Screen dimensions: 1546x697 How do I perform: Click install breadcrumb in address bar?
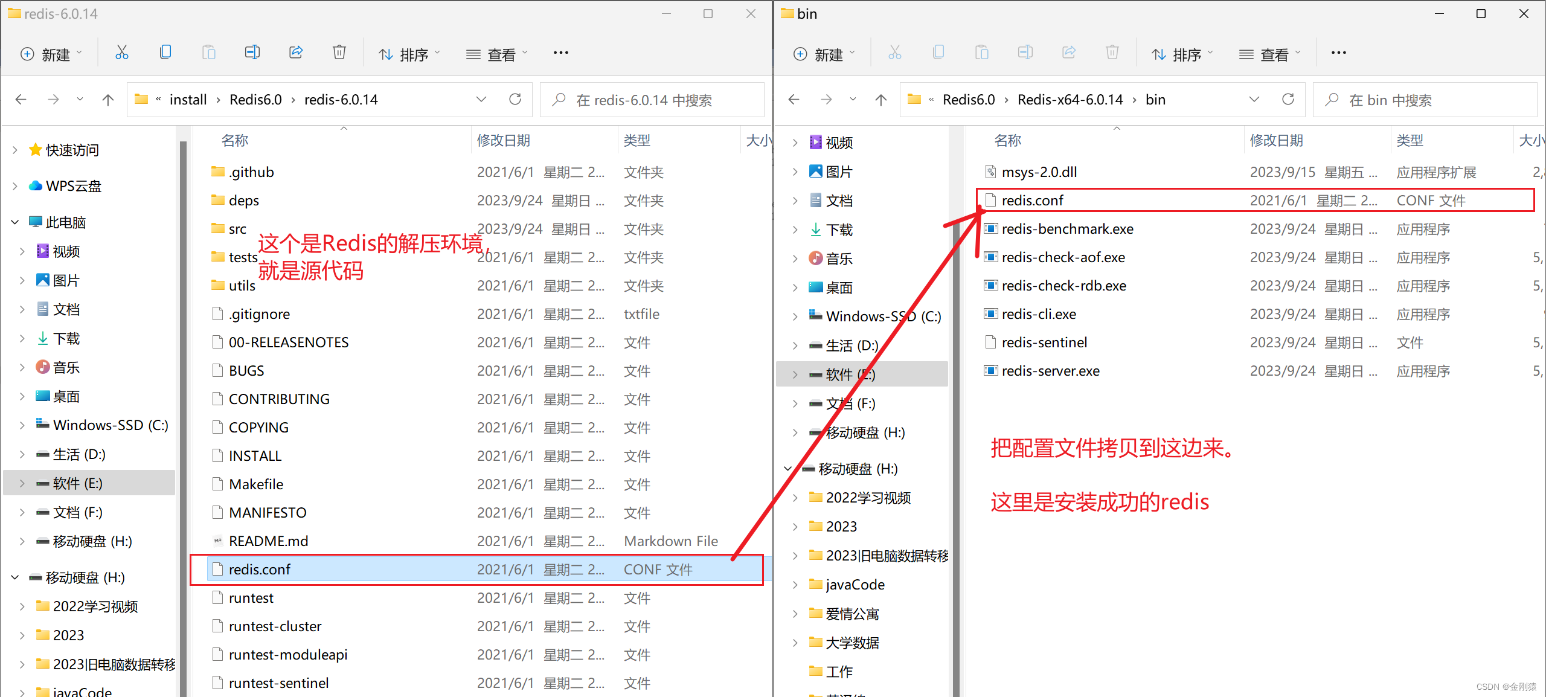[188, 100]
